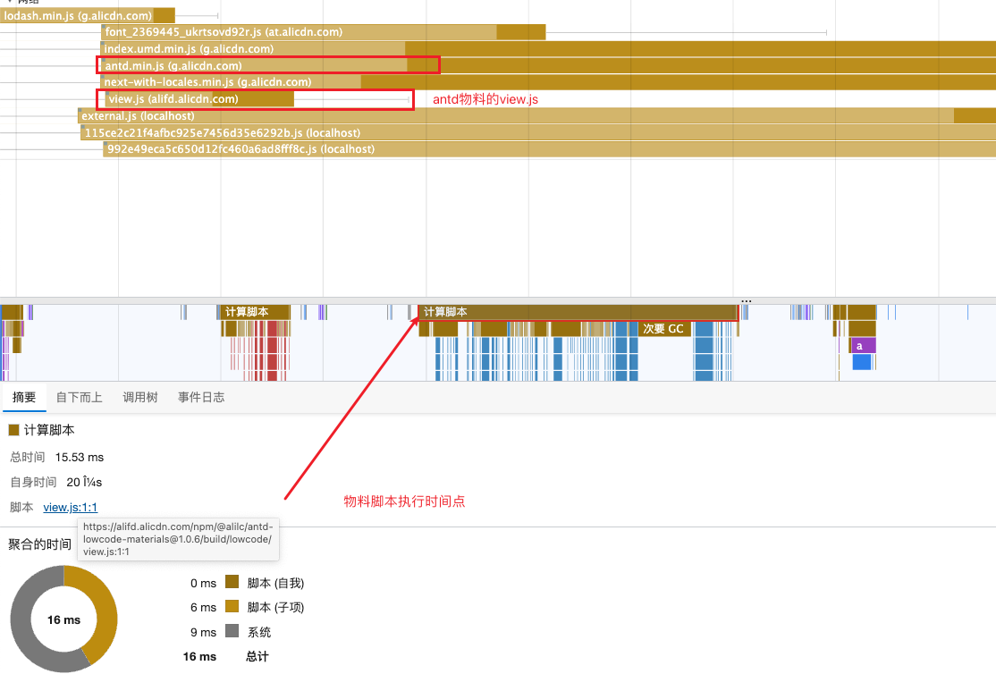This screenshot has width=996, height=674.
Task: Open the view.js:1:1 source link
Action: (x=70, y=507)
